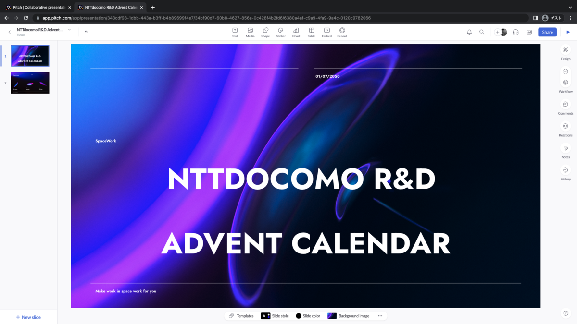Open Slide style options
The width and height of the screenshot is (577, 324).
(x=275, y=316)
